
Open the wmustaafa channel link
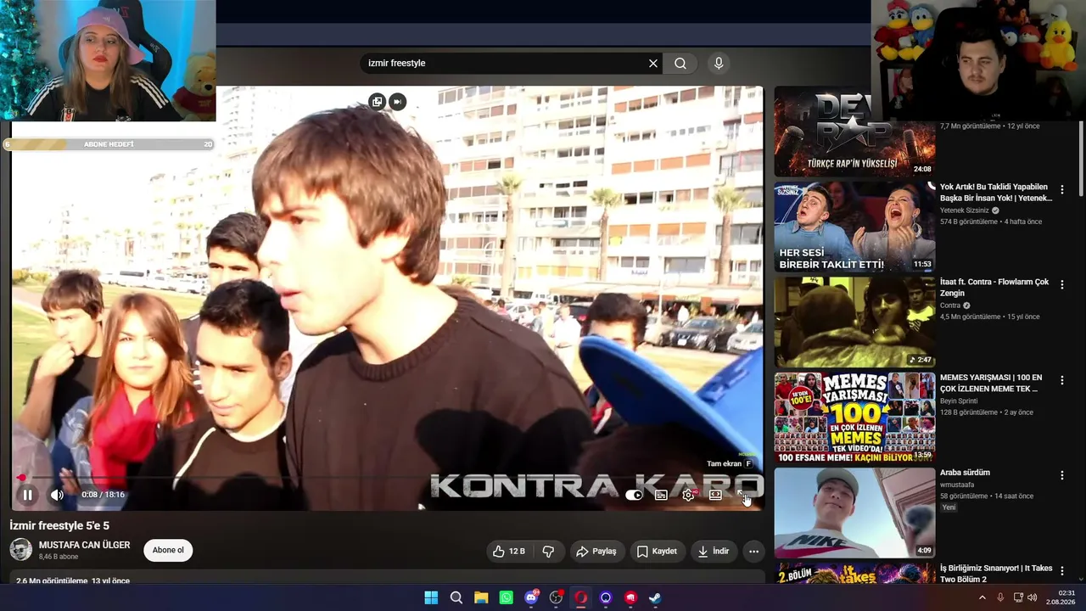958,485
